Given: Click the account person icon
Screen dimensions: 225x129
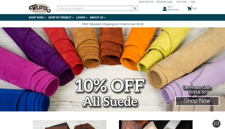Looking at the screenshot, I should [x=165, y=9].
